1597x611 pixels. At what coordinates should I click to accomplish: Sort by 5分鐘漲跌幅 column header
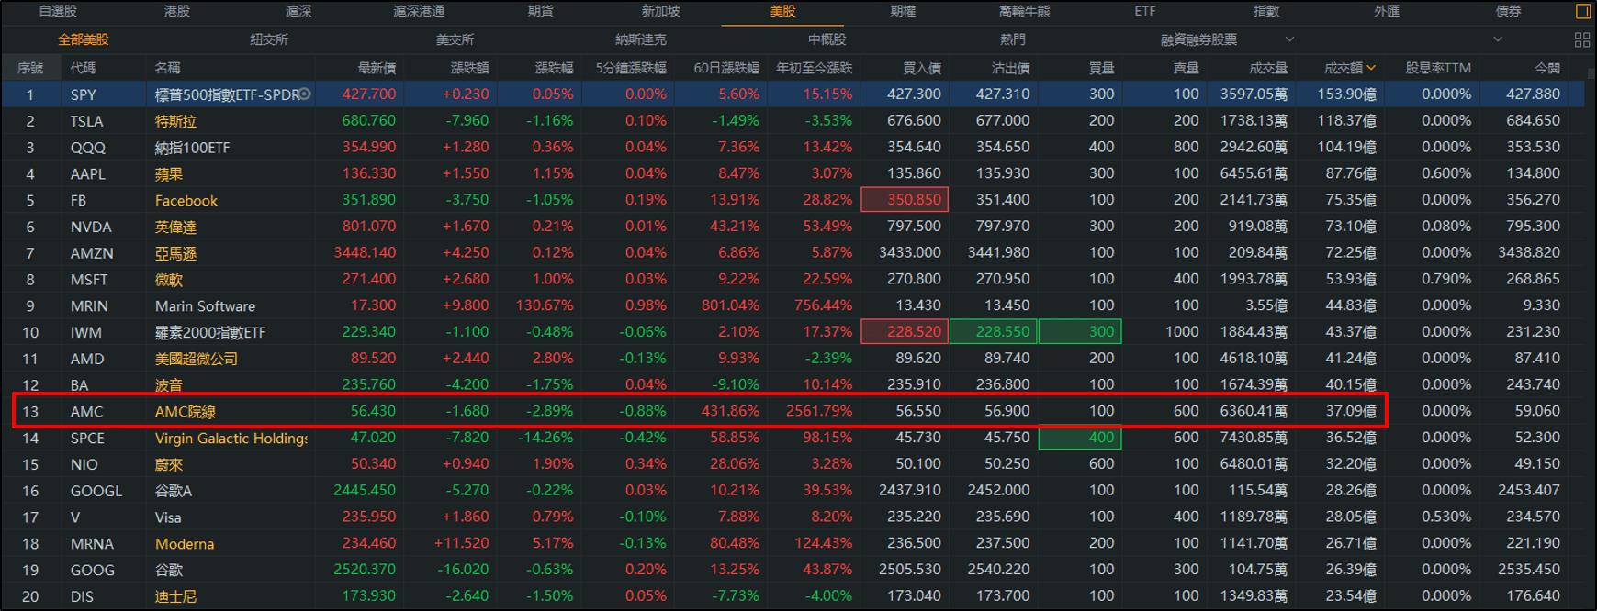[x=631, y=68]
